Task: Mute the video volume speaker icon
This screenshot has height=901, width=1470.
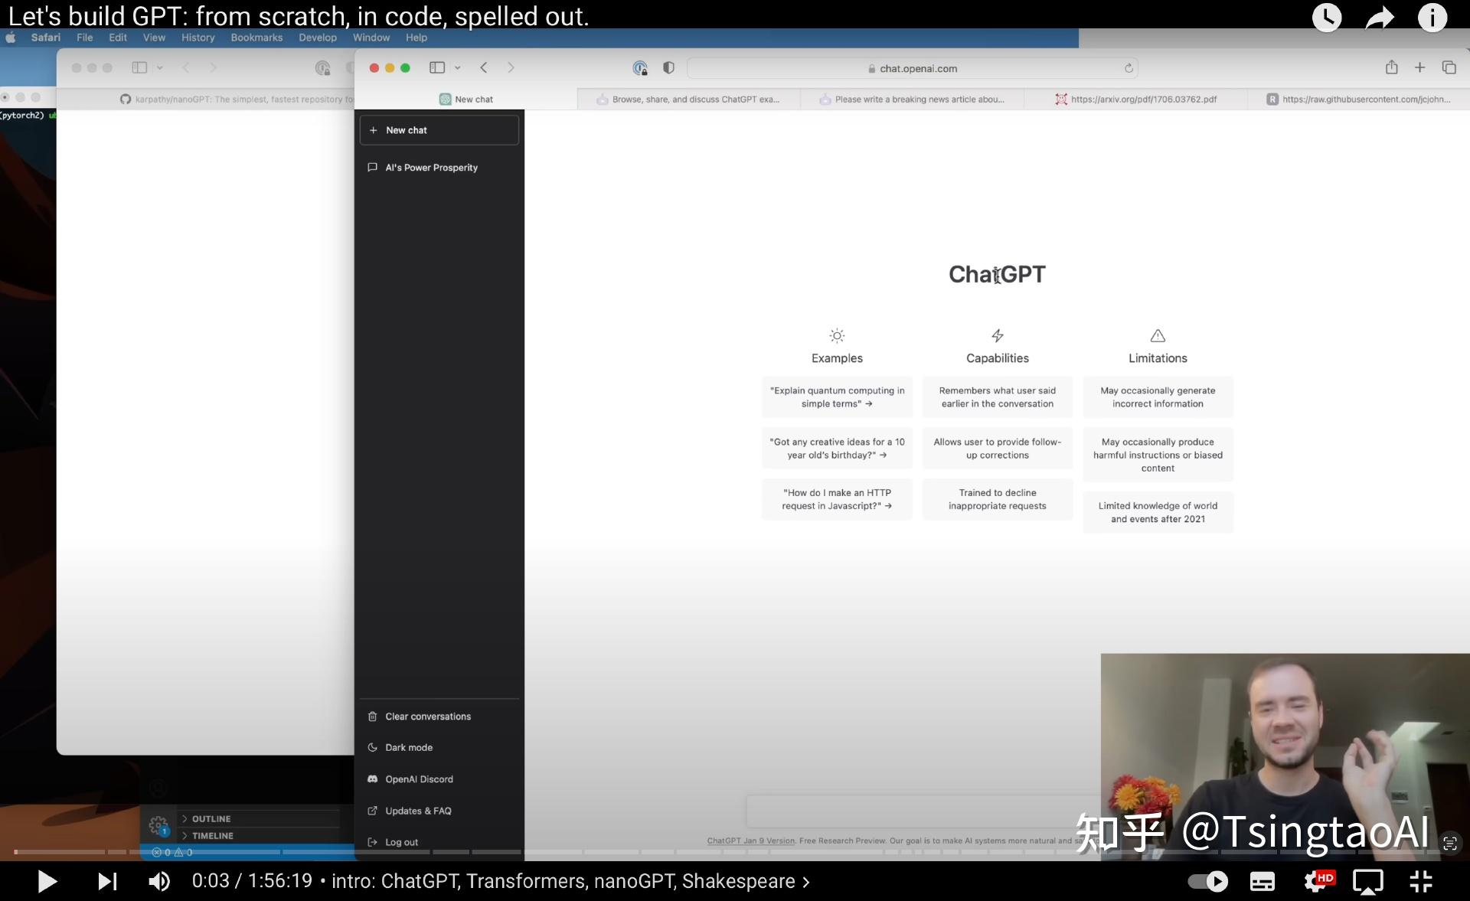Action: tap(159, 882)
